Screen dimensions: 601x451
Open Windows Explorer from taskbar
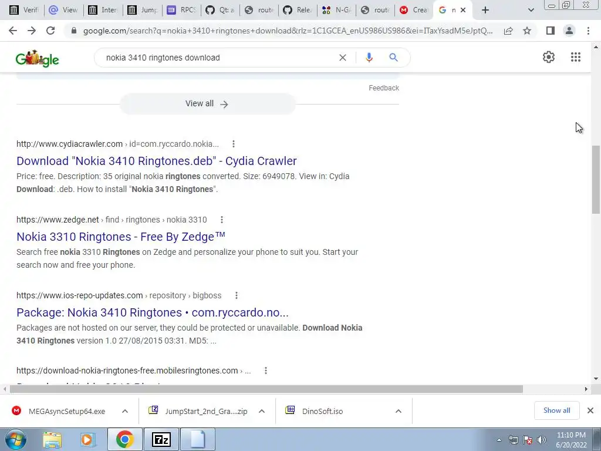point(52,439)
